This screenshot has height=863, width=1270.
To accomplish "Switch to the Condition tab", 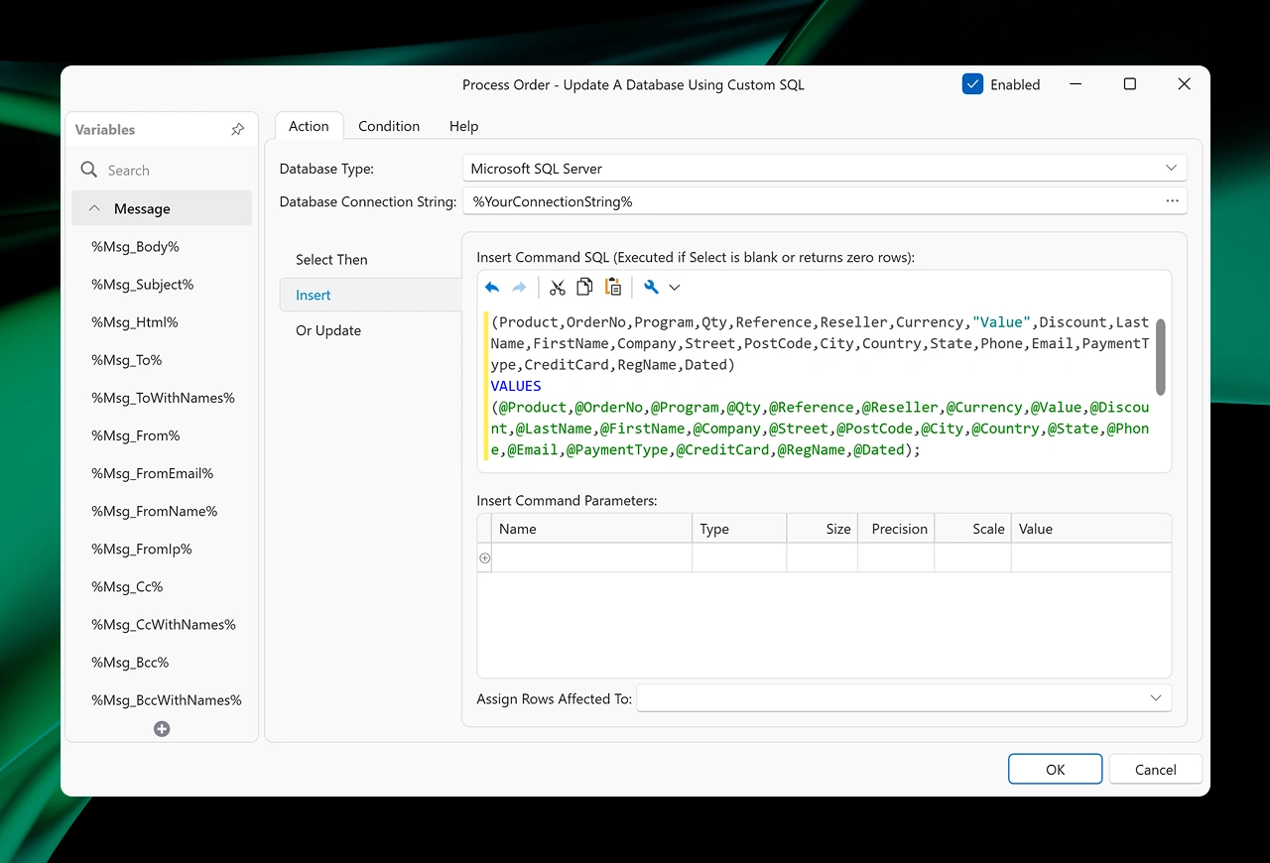I will coord(389,126).
